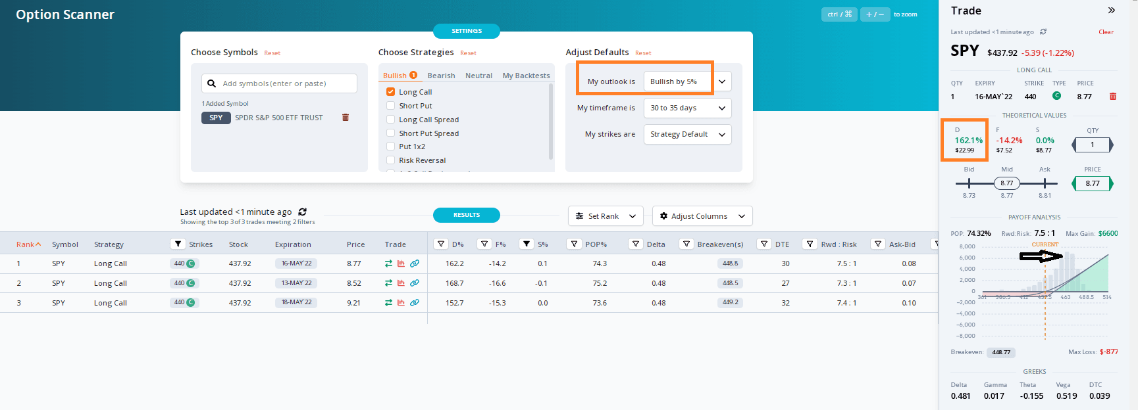This screenshot has width=1138, height=410.
Task: Click the RESULTS pill button
Action: pyautogui.click(x=467, y=215)
